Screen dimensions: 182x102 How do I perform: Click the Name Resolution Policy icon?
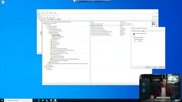click(x=49, y=29)
